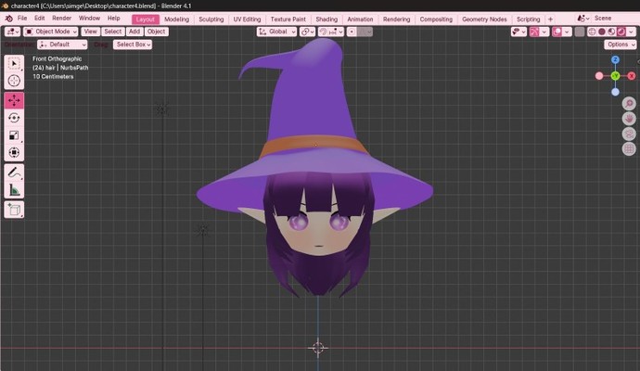
Task: Click the orange hat band on model
Action: 313,144
